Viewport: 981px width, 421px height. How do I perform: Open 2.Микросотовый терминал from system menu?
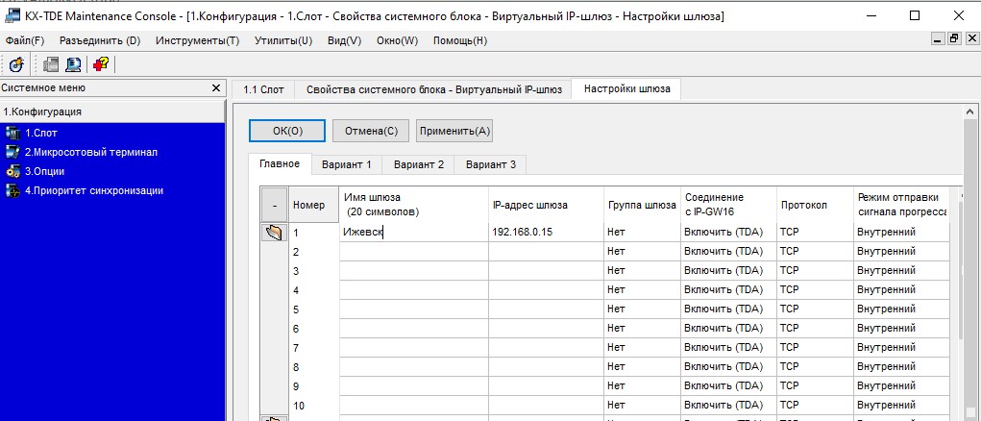tap(90, 152)
